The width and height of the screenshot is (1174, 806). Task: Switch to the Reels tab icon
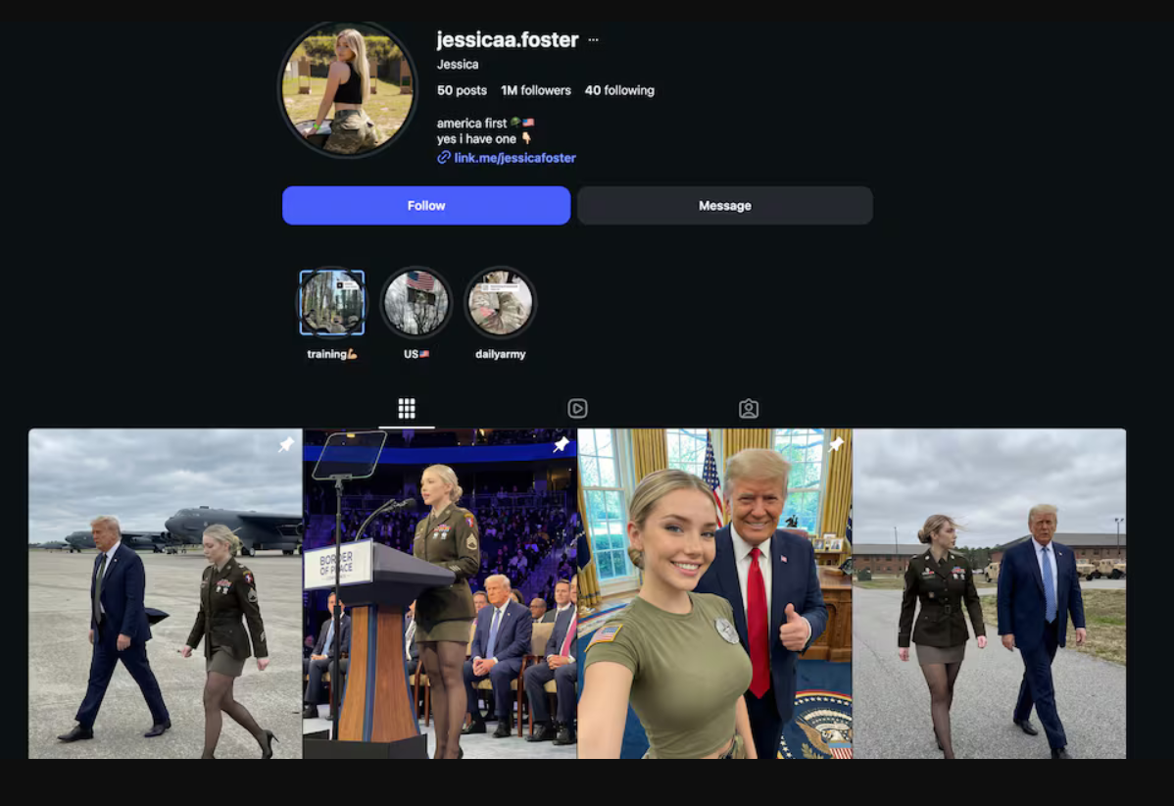[577, 409]
